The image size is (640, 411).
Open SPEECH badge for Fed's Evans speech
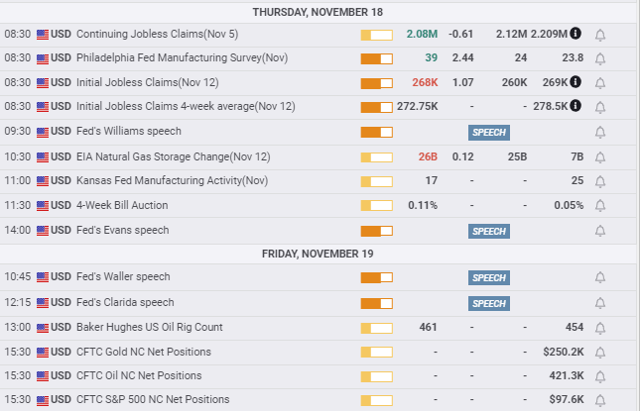pos(489,231)
